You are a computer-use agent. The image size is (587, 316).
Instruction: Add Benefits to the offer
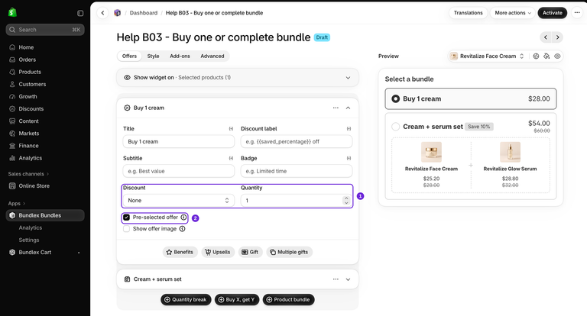(x=180, y=252)
